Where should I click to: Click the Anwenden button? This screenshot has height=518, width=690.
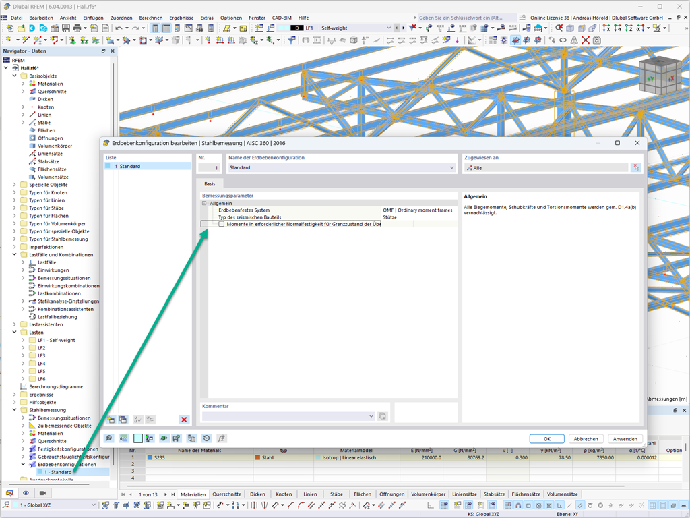point(625,439)
